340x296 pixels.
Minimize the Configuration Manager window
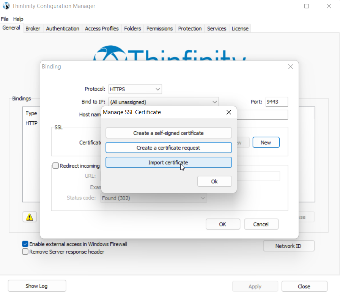click(285, 6)
